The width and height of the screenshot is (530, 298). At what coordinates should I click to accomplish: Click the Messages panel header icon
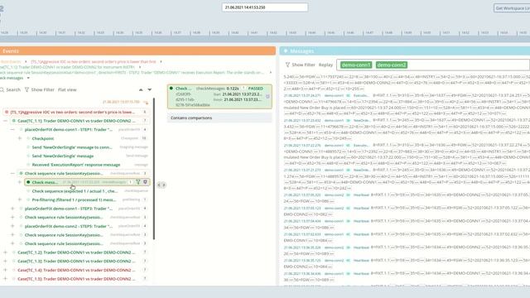click(x=286, y=51)
